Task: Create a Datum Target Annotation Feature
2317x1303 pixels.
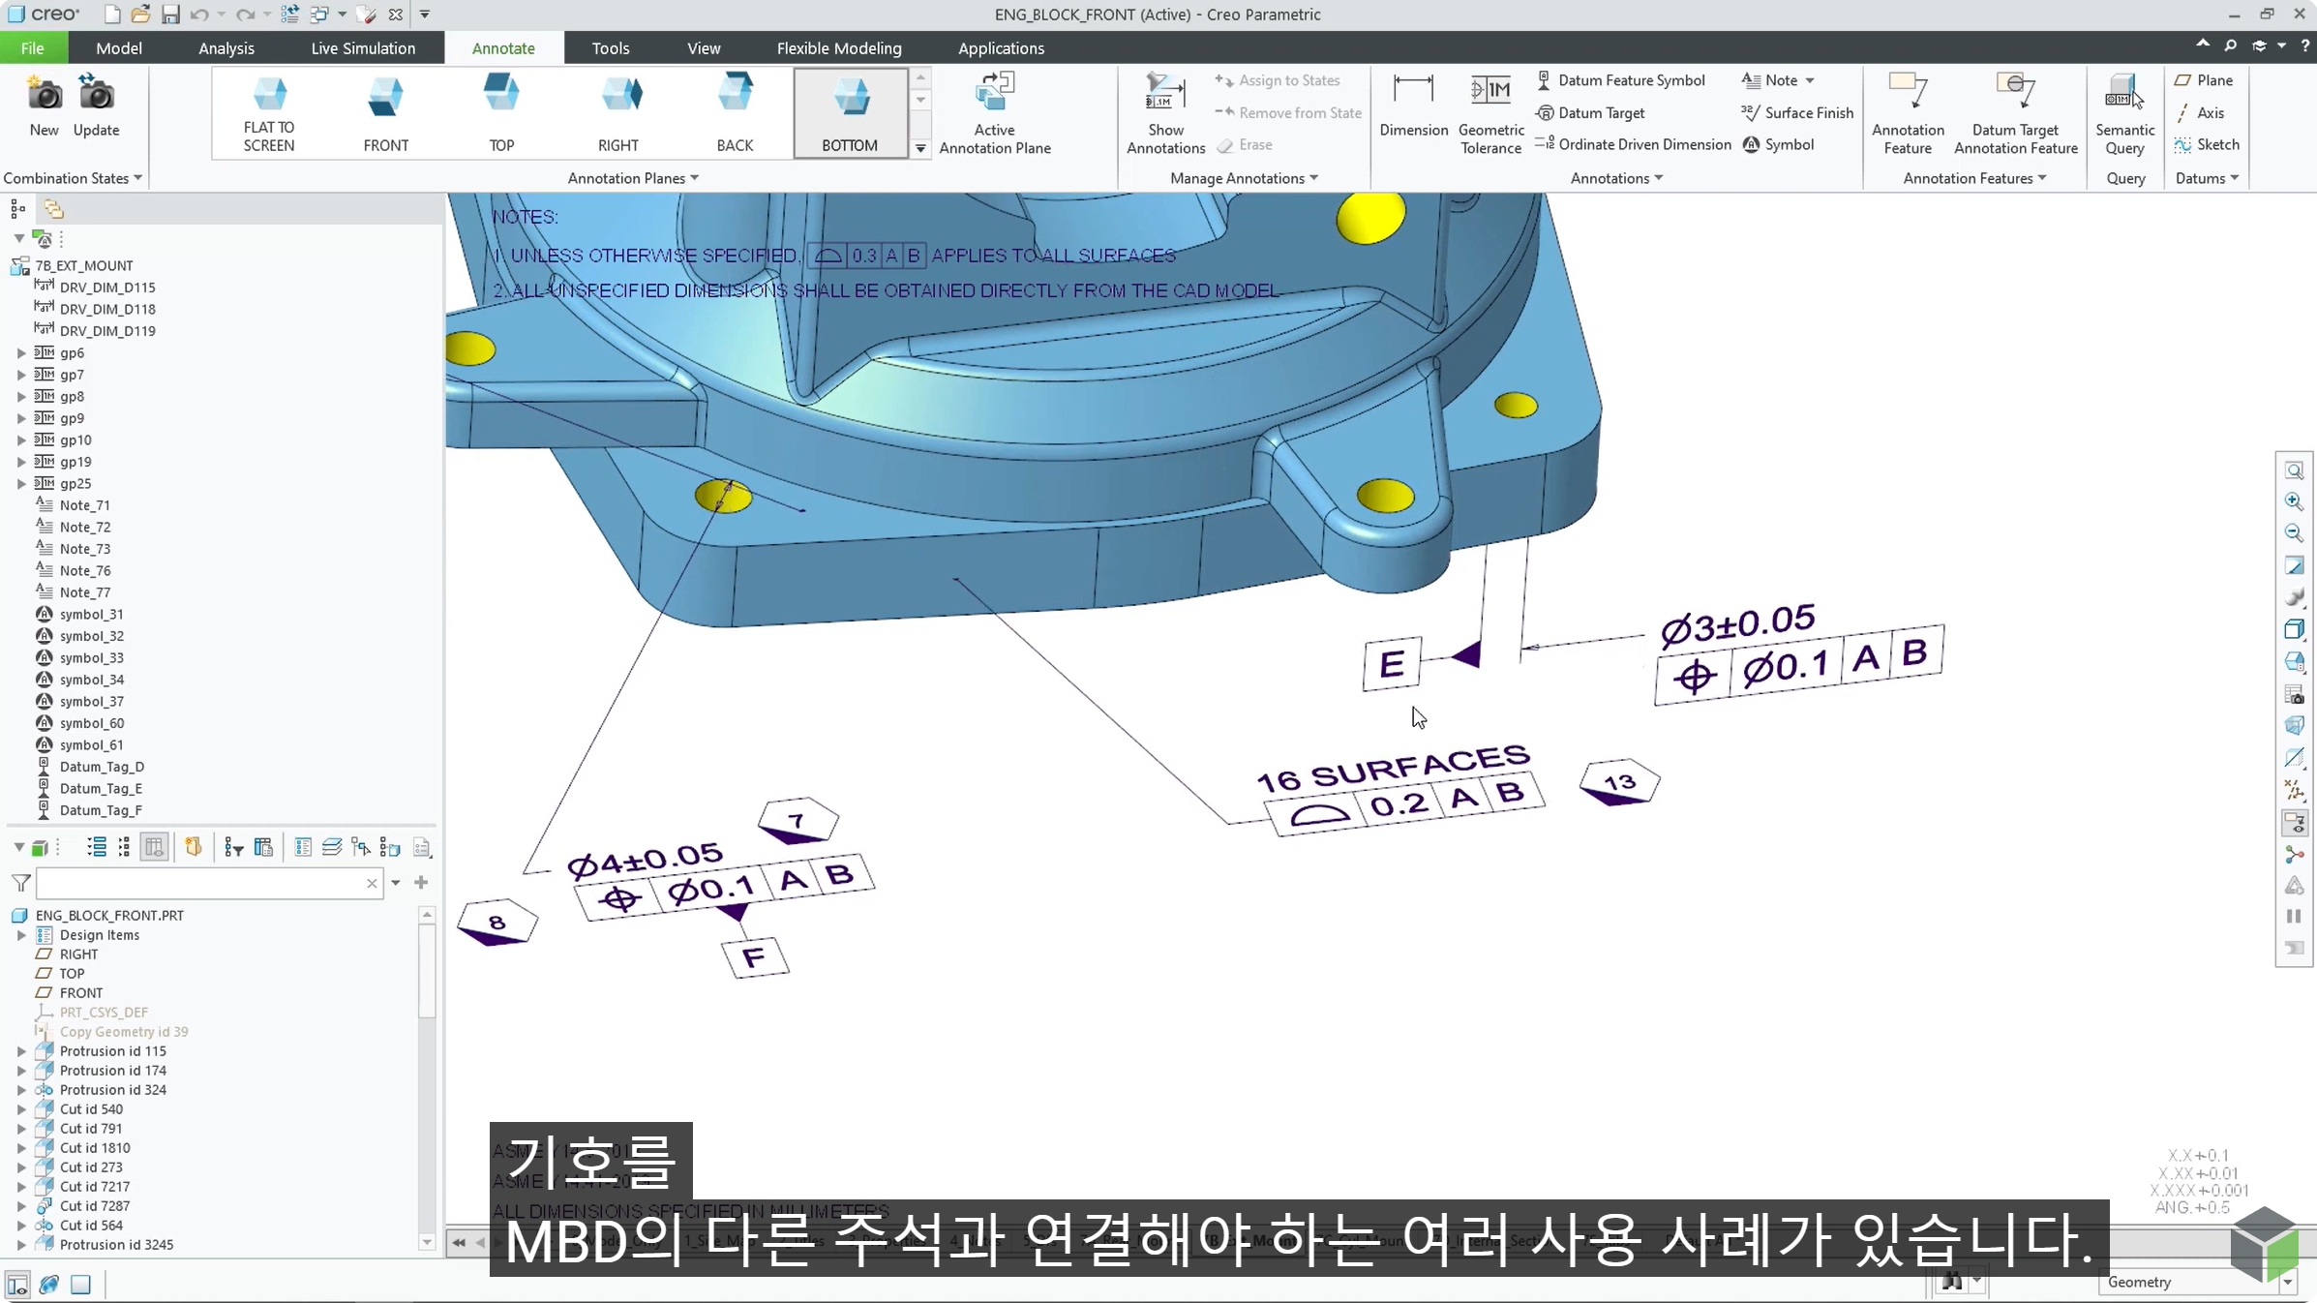Action: click(2015, 114)
